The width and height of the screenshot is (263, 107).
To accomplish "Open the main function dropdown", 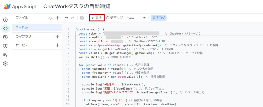I will 136,18.
